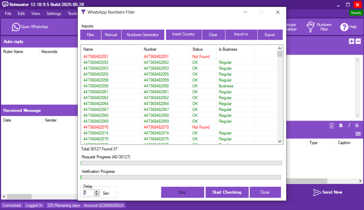The image size is (364, 210).
Task: Click the Delay seconds input field
Action: tap(89, 193)
